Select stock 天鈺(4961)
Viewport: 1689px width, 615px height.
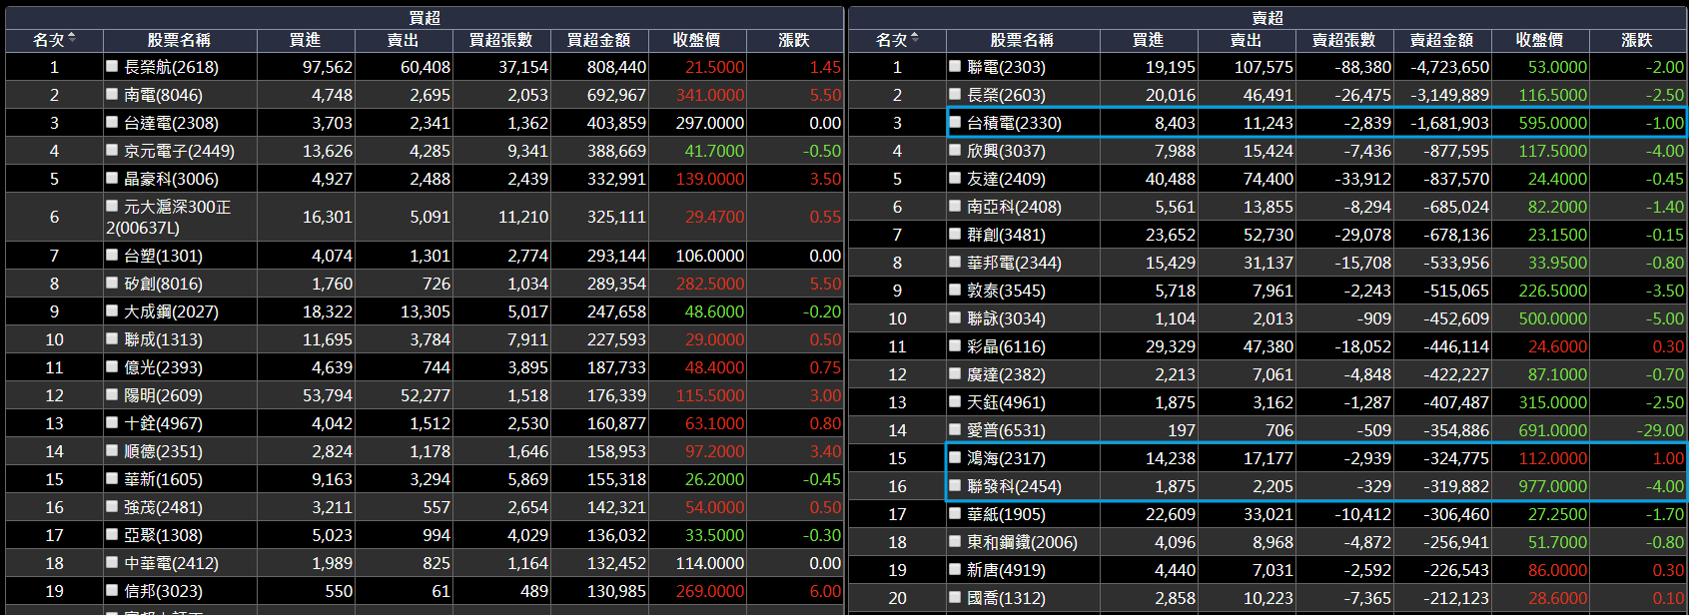pos(1006,402)
